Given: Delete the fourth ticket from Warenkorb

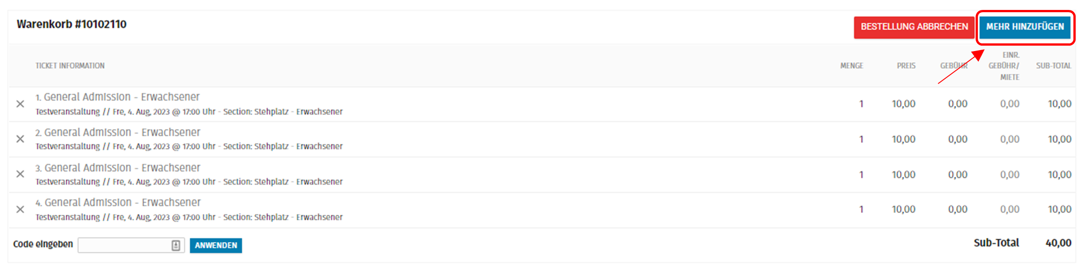Looking at the screenshot, I should (20, 209).
